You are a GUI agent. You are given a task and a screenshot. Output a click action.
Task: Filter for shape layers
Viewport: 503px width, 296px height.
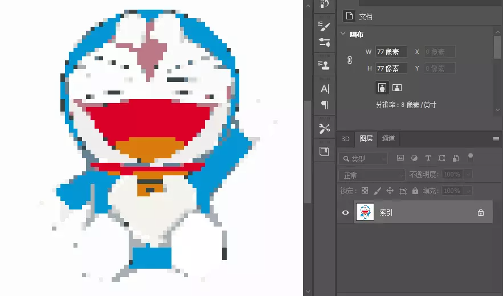[441, 158]
